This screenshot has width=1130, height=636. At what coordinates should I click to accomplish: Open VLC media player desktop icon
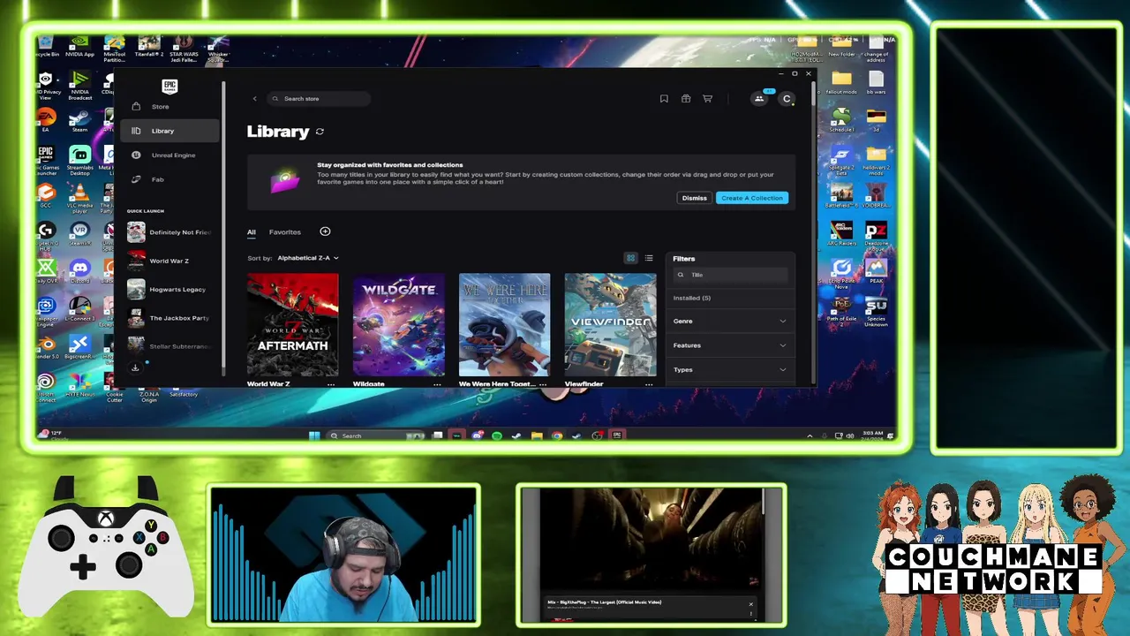coord(79,198)
